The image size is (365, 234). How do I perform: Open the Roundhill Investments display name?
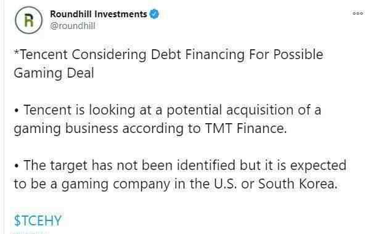point(99,14)
